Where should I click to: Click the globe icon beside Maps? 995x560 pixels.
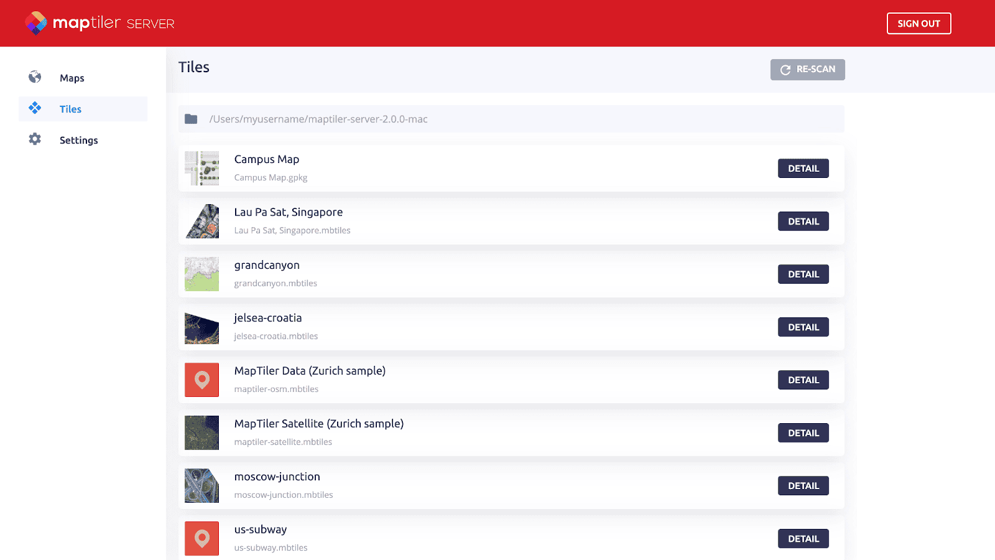click(x=35, y=77)
